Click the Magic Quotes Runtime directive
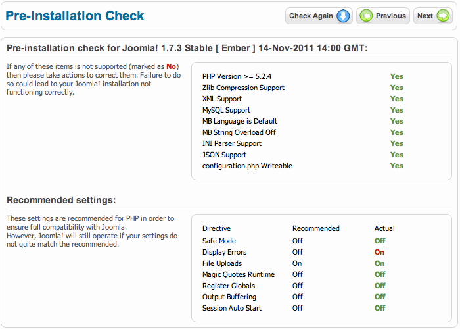Screen dimensions: 460x329 (239, 274)
